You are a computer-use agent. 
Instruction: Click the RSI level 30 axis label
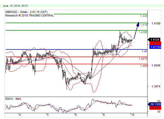pos(159,112)
